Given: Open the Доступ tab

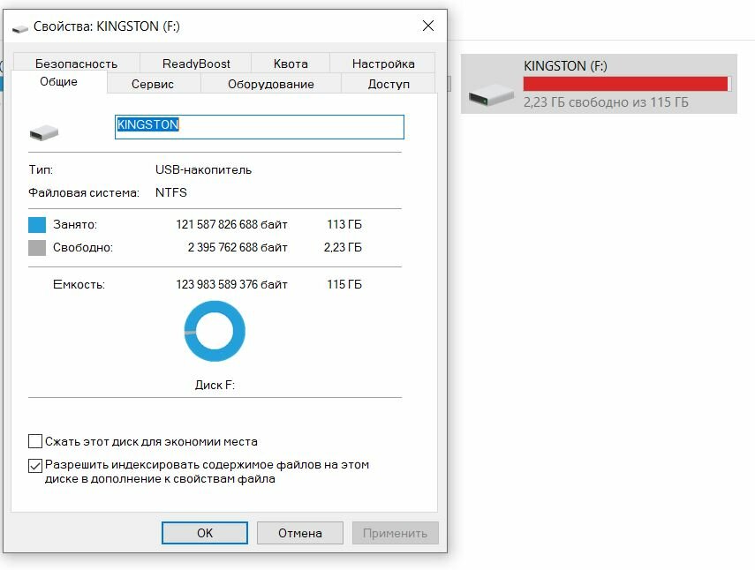Looking at the screenshot, I should pyautogui.click(x=389, y=84).
